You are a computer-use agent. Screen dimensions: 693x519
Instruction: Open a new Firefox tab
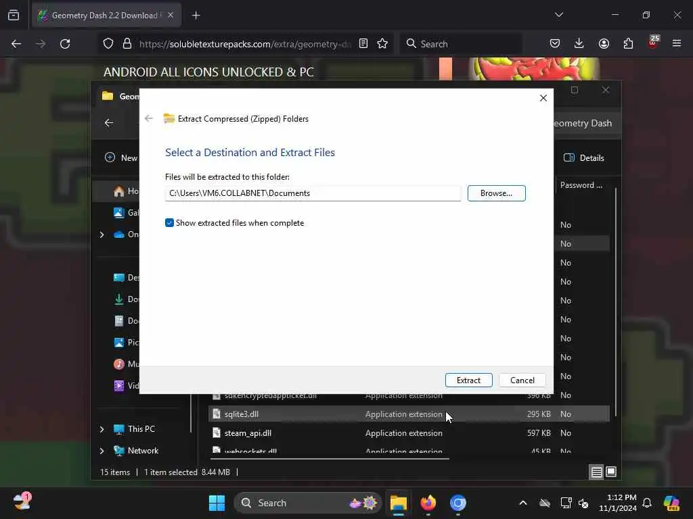click(x=196, y=16)
